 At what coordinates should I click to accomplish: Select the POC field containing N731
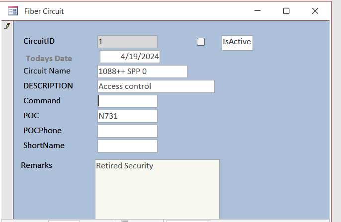point(127,116)
